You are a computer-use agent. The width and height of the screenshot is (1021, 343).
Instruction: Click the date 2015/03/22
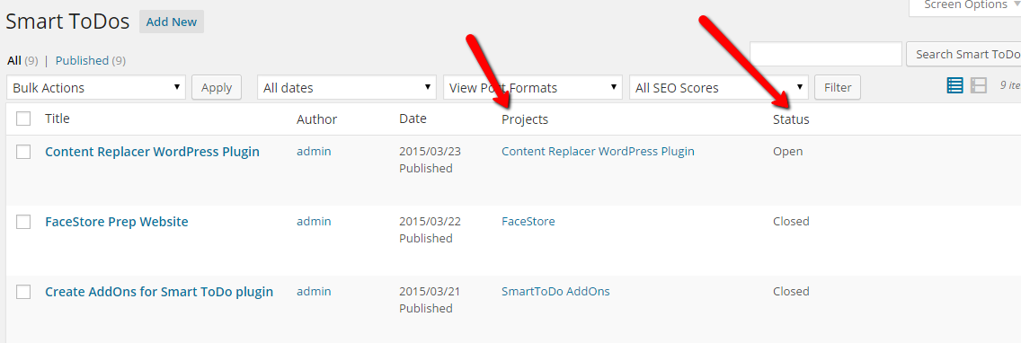pos(430,221)
